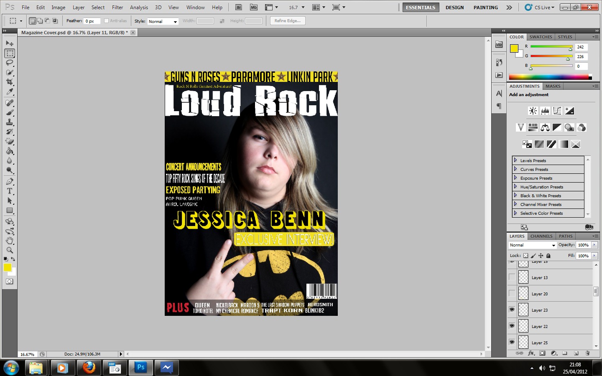Click the yellow foreground color swatch in Color panel
Viewport: 602px width, 376px height.
(514, 48)
